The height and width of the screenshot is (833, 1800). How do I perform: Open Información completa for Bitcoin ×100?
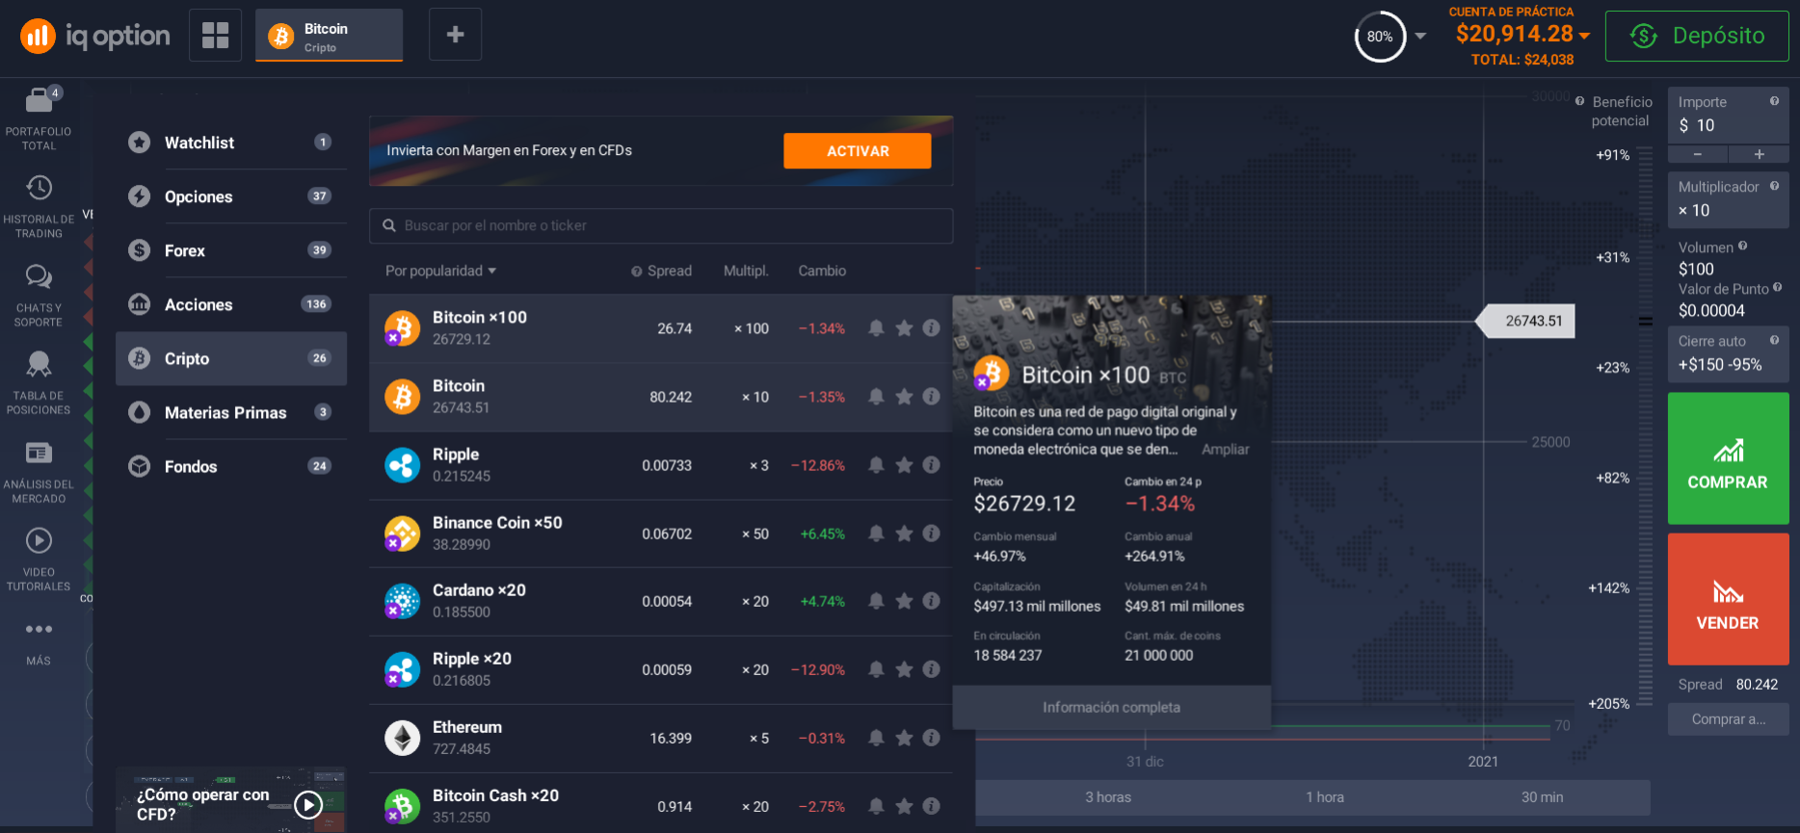[x=1111, y=707]
